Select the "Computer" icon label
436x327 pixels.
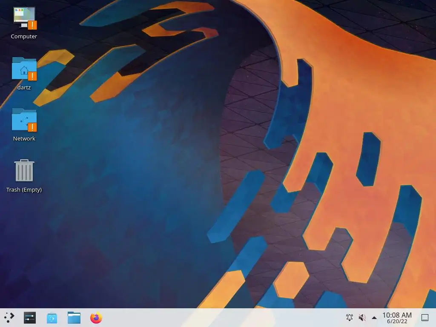[x=24, y=37]
